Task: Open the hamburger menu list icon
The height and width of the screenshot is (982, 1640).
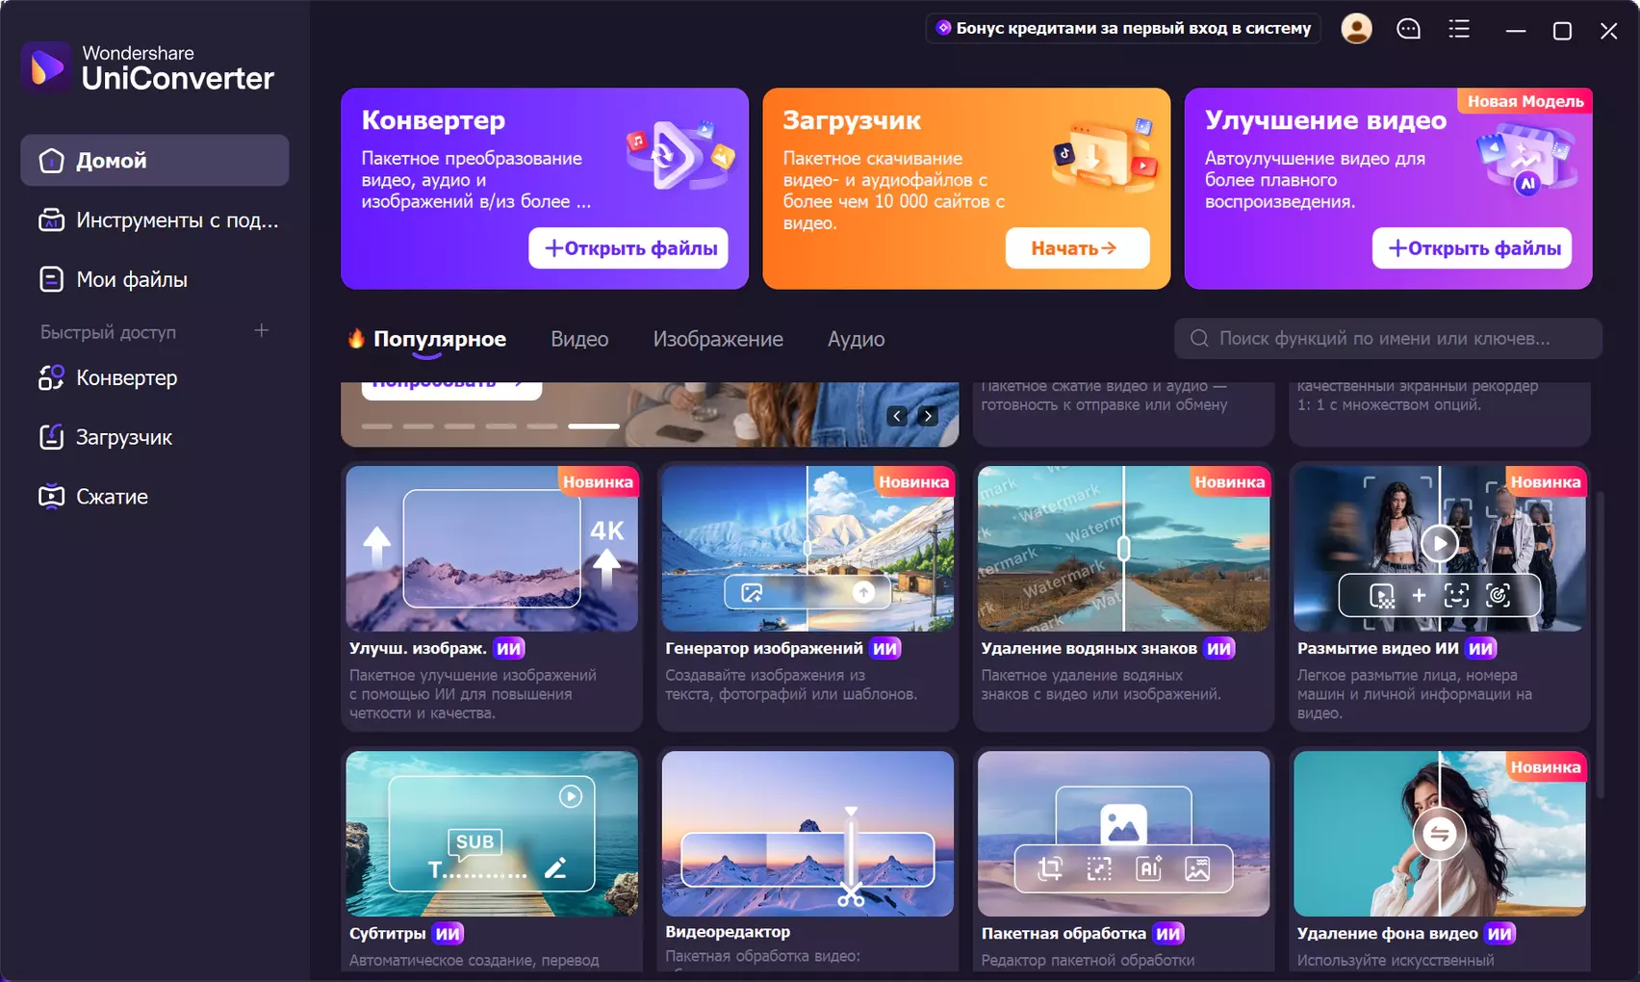Action: 1459,29
